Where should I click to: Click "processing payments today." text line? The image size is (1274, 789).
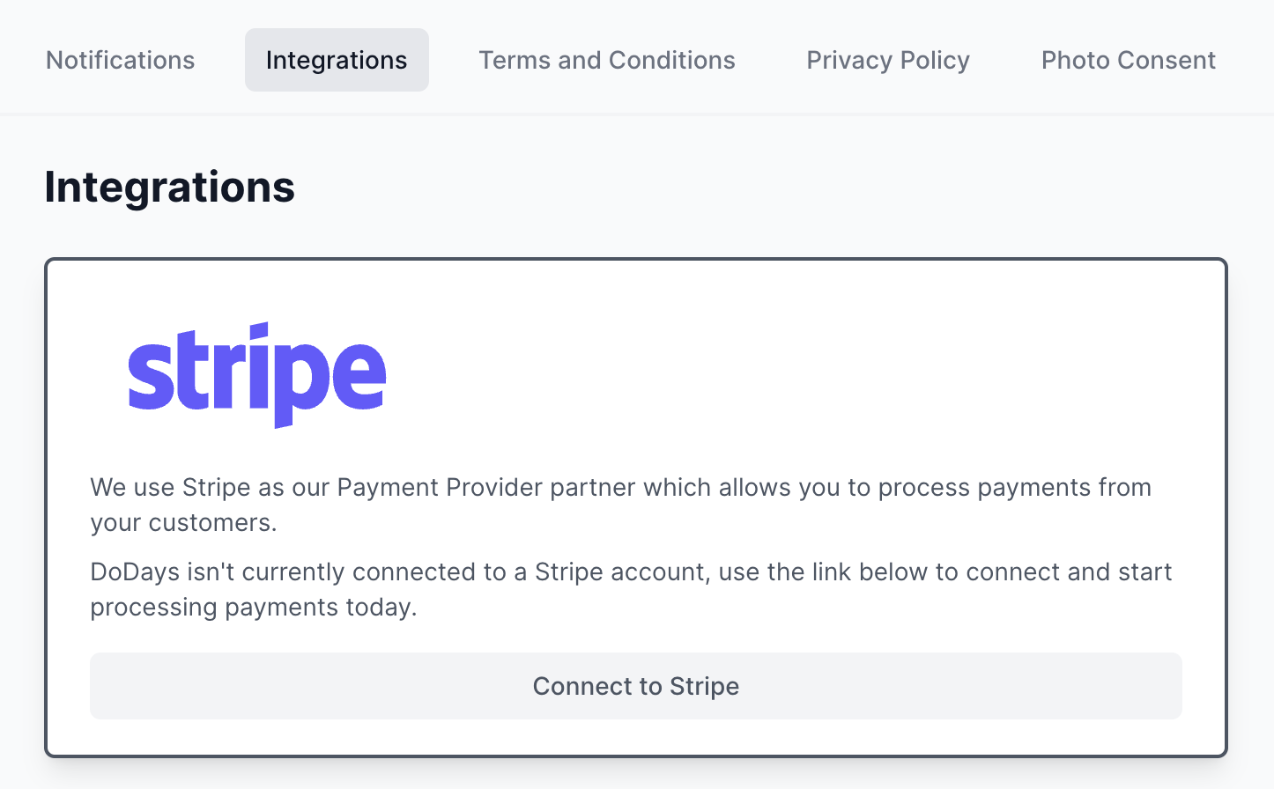click(253, 608)
